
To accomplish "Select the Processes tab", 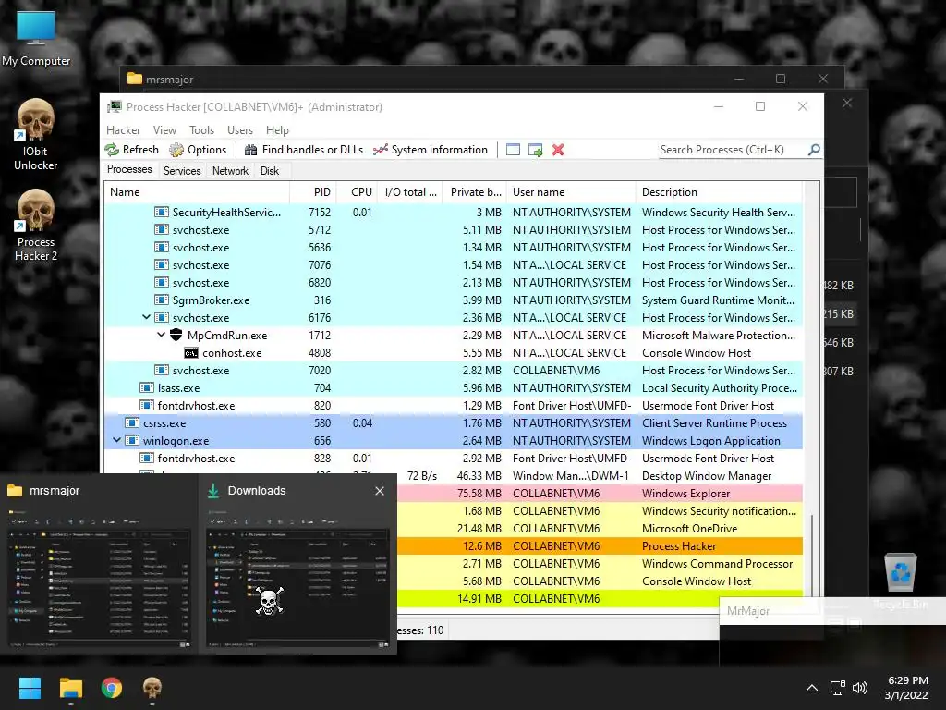I will point(129,170).
